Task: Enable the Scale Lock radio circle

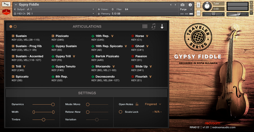Action: pyautogui.click(x=120, y=112)
